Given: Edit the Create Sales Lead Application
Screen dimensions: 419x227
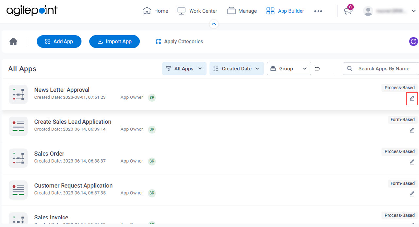Looking at the screenshot, I should (x=412, y=130).
